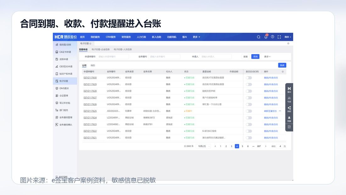Expand the 更多 menu in top navigation

[x=196, y=37]
